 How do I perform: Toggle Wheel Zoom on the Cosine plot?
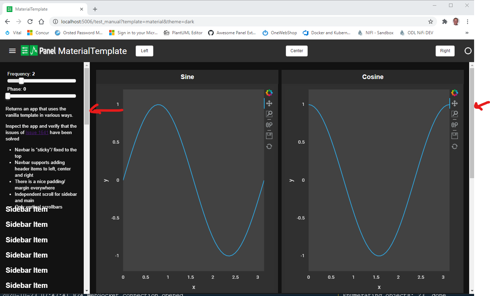pos(455,125)
